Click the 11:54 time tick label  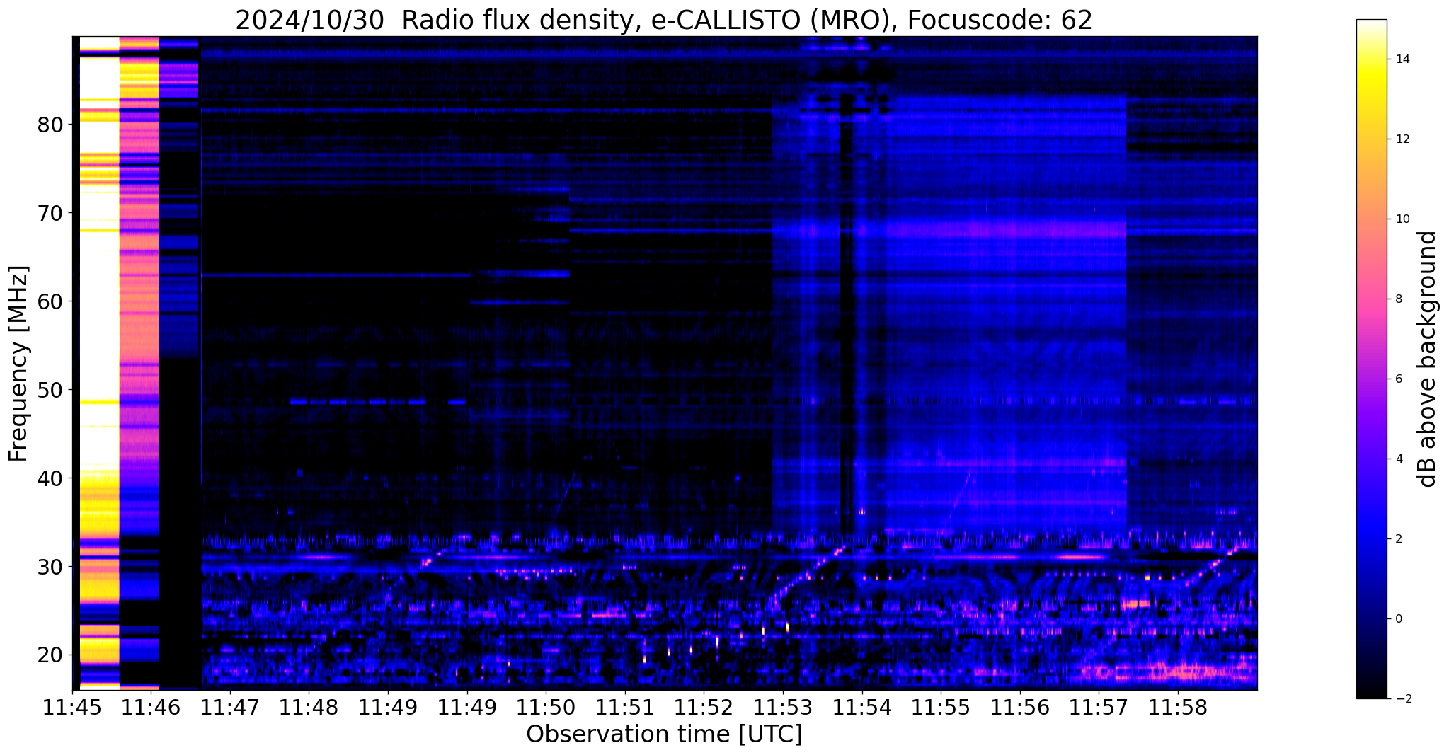[x=861, y=708]
